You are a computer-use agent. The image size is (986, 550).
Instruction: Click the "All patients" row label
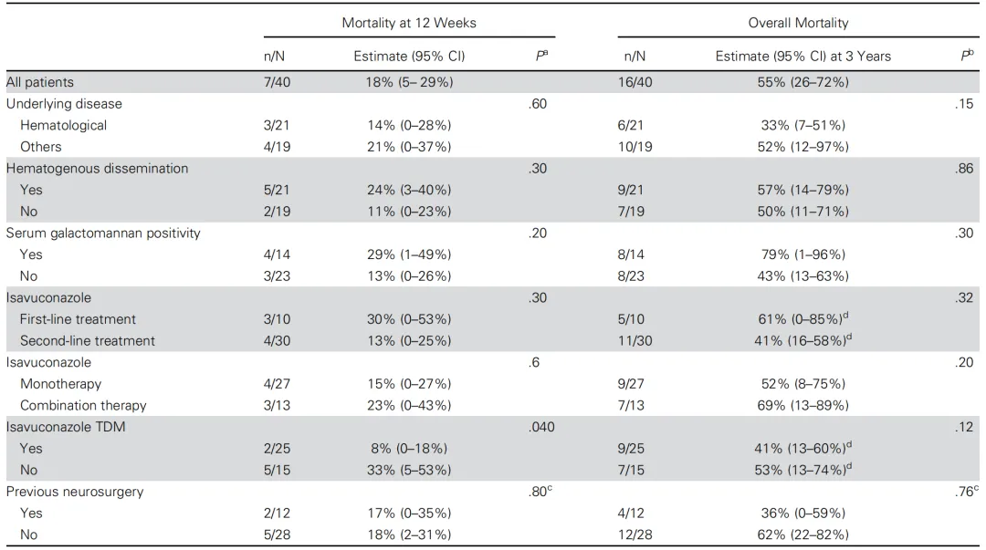40,82
